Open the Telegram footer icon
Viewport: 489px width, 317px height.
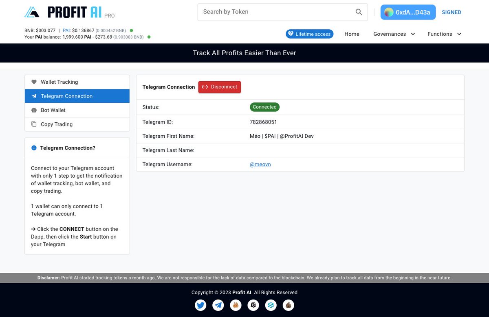coord(218,305)
